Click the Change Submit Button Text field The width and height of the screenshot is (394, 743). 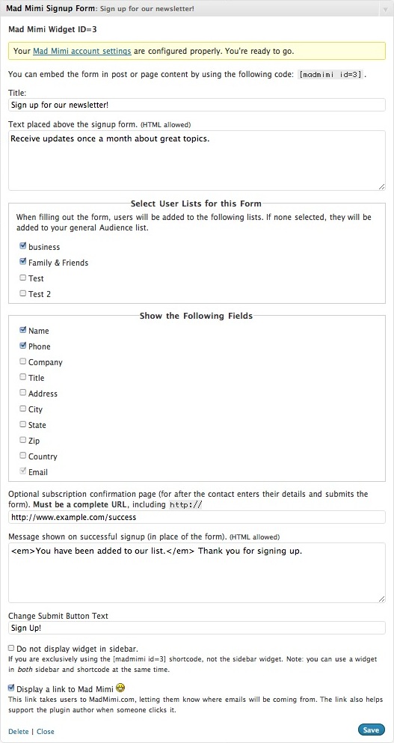tap(197, 628)
